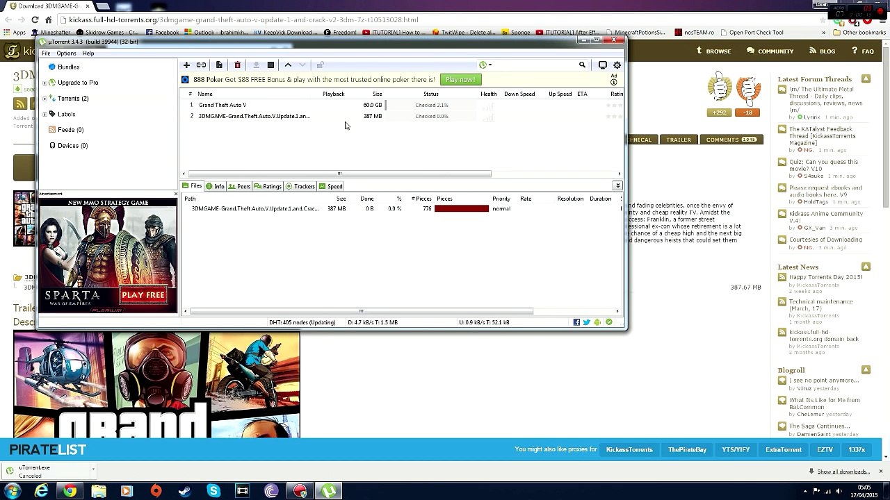
Task: Click the Add Torrent plus icon
Action: [x=186, y=65]
